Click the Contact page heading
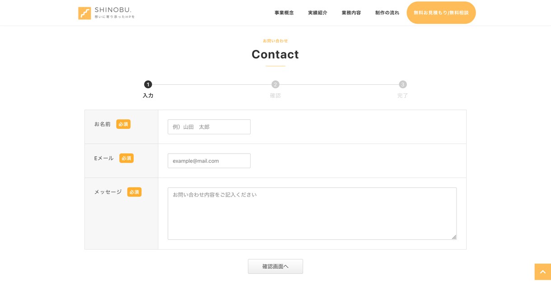The image size is (551, 296). click(275, 55)
